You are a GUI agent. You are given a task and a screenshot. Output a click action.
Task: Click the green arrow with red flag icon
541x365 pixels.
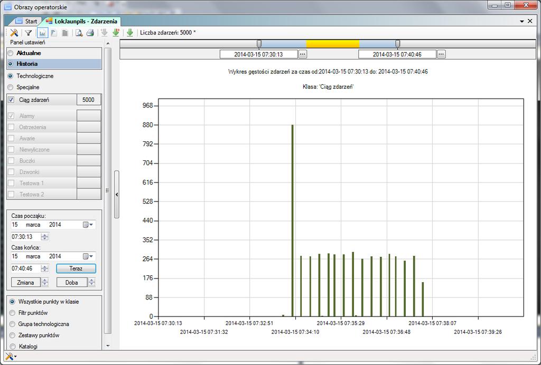(116, 33)
